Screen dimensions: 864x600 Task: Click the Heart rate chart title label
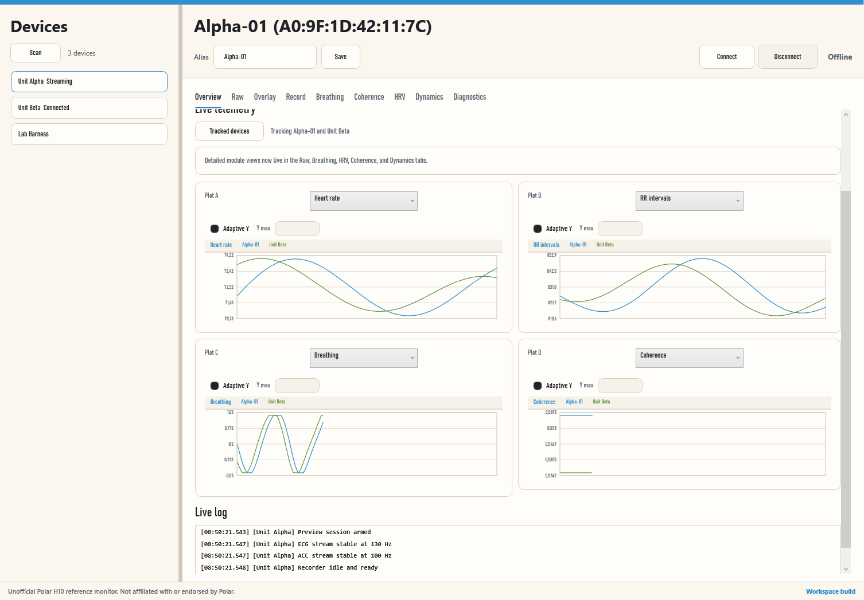(221, 245)
